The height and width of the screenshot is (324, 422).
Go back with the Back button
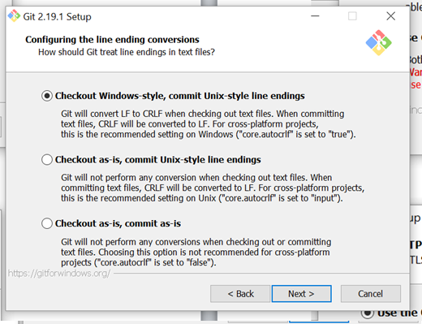(x=240, y=294)
